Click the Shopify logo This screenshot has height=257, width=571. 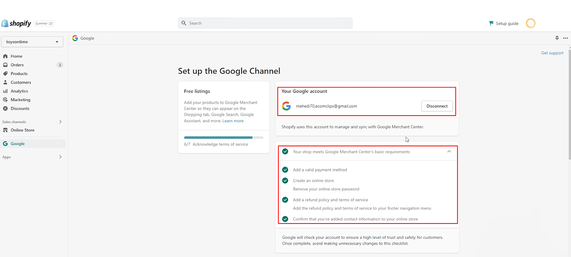click(16, 23)
